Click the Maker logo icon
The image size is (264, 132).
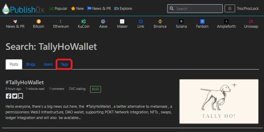(x=122, y=21)
